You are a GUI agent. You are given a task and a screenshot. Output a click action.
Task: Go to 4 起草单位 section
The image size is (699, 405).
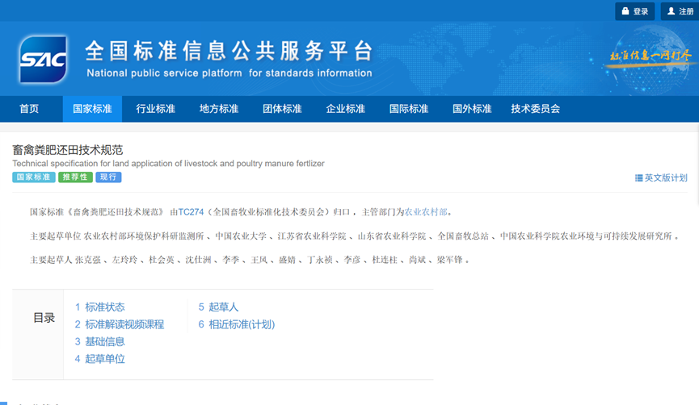click(x=100, y=359)
